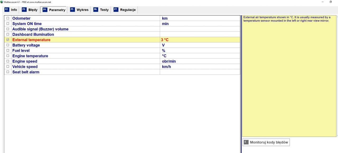This screenshot has height=153, width=338.
Task: Click the F5 icon beside Wykres
Action: pyautogui.click(x=72, y=10)
